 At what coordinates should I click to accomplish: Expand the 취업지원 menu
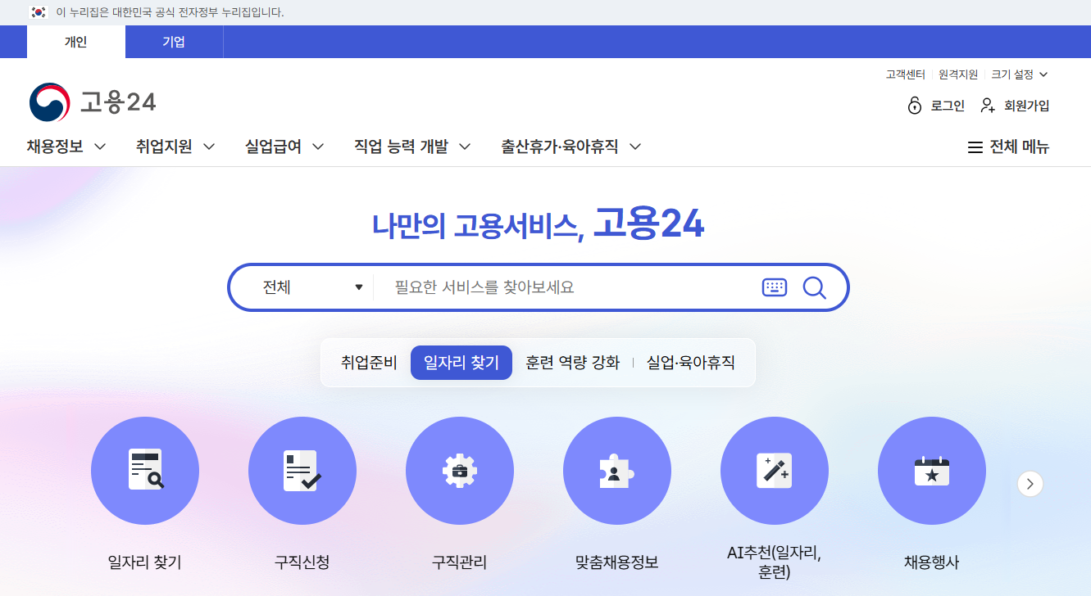(175, 147)
